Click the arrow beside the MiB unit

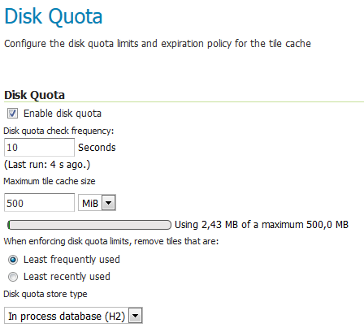[x=109, y=203]
